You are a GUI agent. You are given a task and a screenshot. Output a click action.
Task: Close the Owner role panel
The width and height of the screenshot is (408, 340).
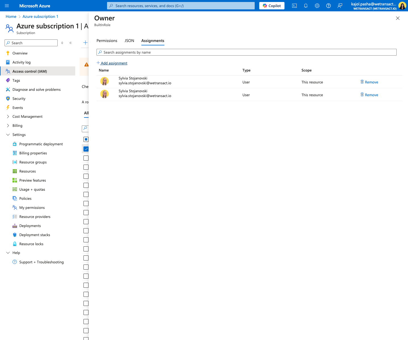(x=398, y=18)
